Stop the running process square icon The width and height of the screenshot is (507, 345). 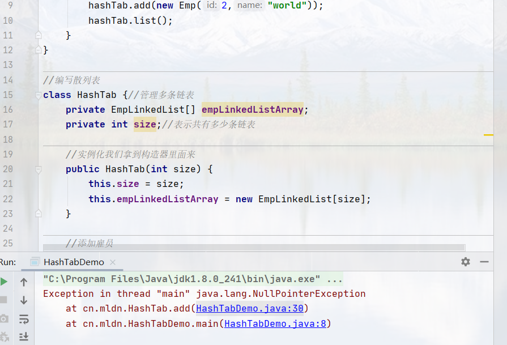3,300
